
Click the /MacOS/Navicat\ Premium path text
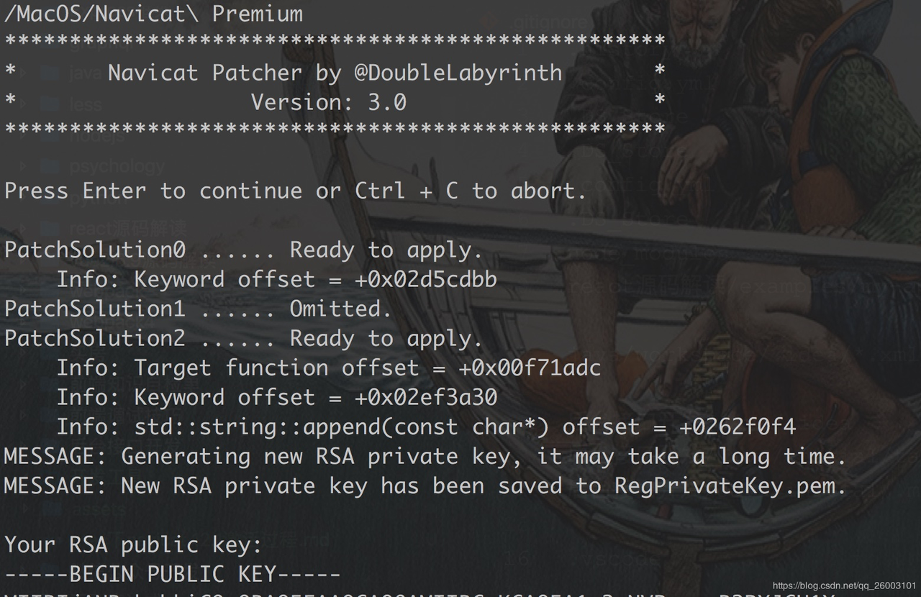coord(154,14)
